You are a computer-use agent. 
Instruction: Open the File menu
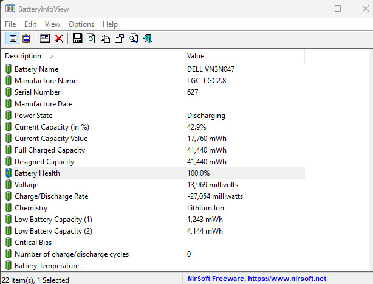(10, 24)
